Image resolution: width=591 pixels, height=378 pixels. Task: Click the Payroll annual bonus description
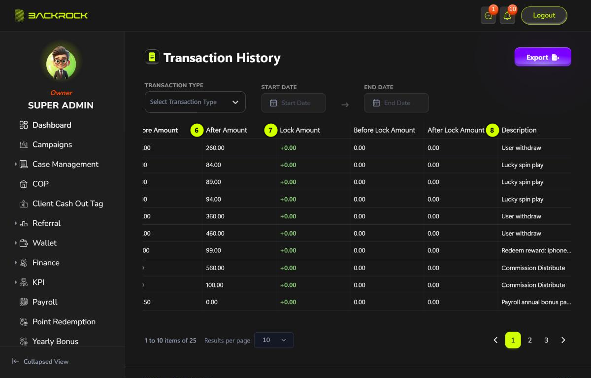(x=536, y=302)
